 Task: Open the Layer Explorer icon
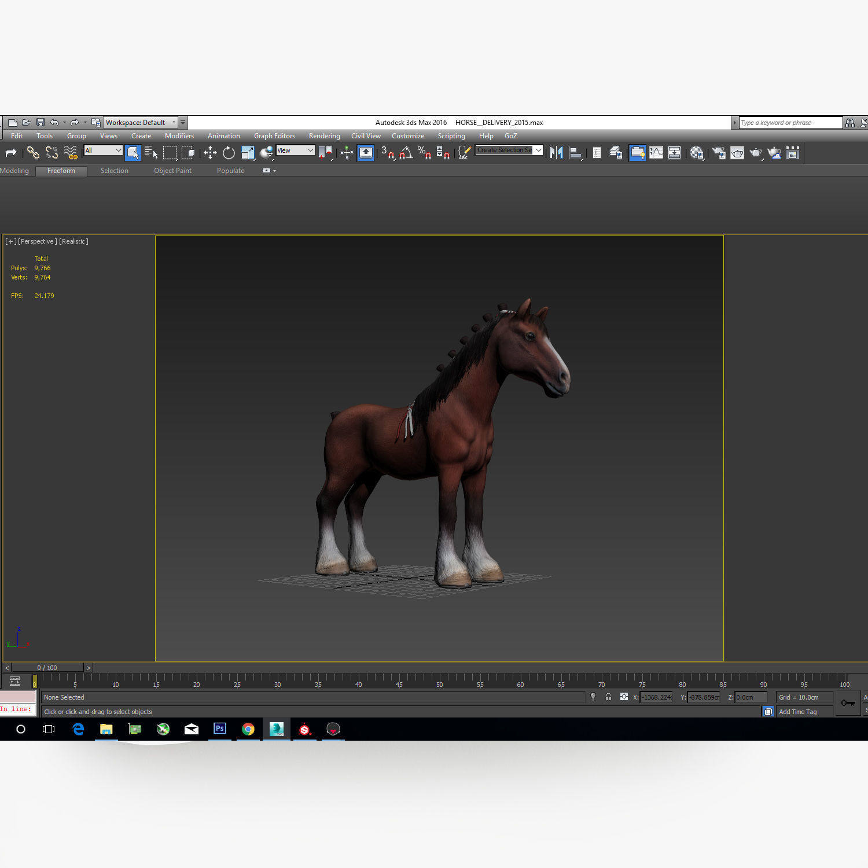pos(616,153)
